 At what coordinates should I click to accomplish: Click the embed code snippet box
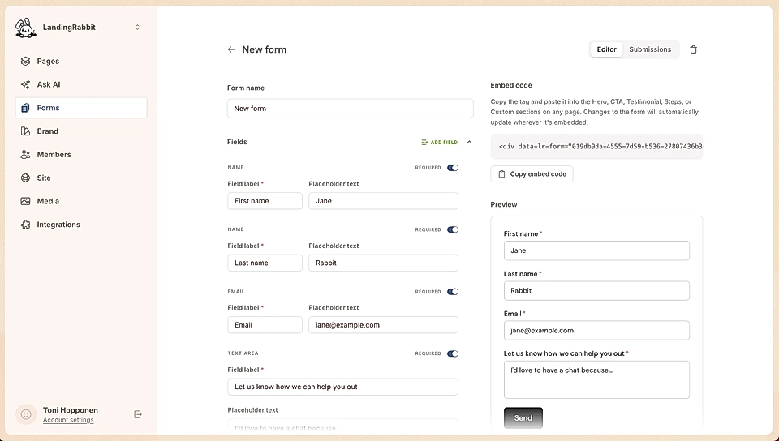click(x=596, y=147)
